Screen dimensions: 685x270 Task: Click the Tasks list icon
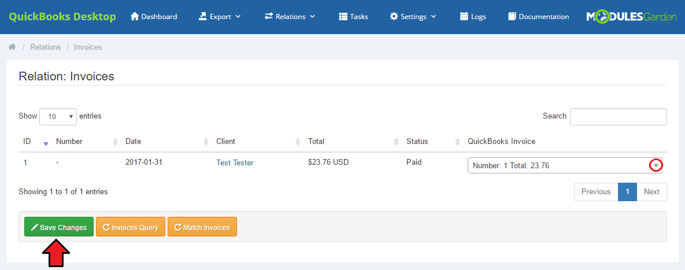(343, 17)
